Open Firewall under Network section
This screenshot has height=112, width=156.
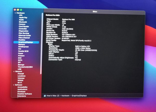pos(21,73)
